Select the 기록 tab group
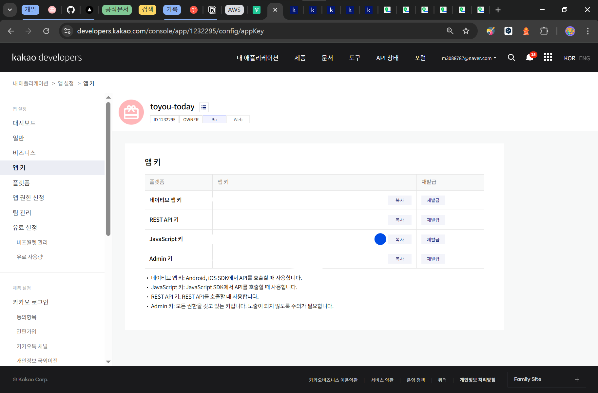This screenshot has height=393, width=598. pyautogui.click(x=172, y=9)
